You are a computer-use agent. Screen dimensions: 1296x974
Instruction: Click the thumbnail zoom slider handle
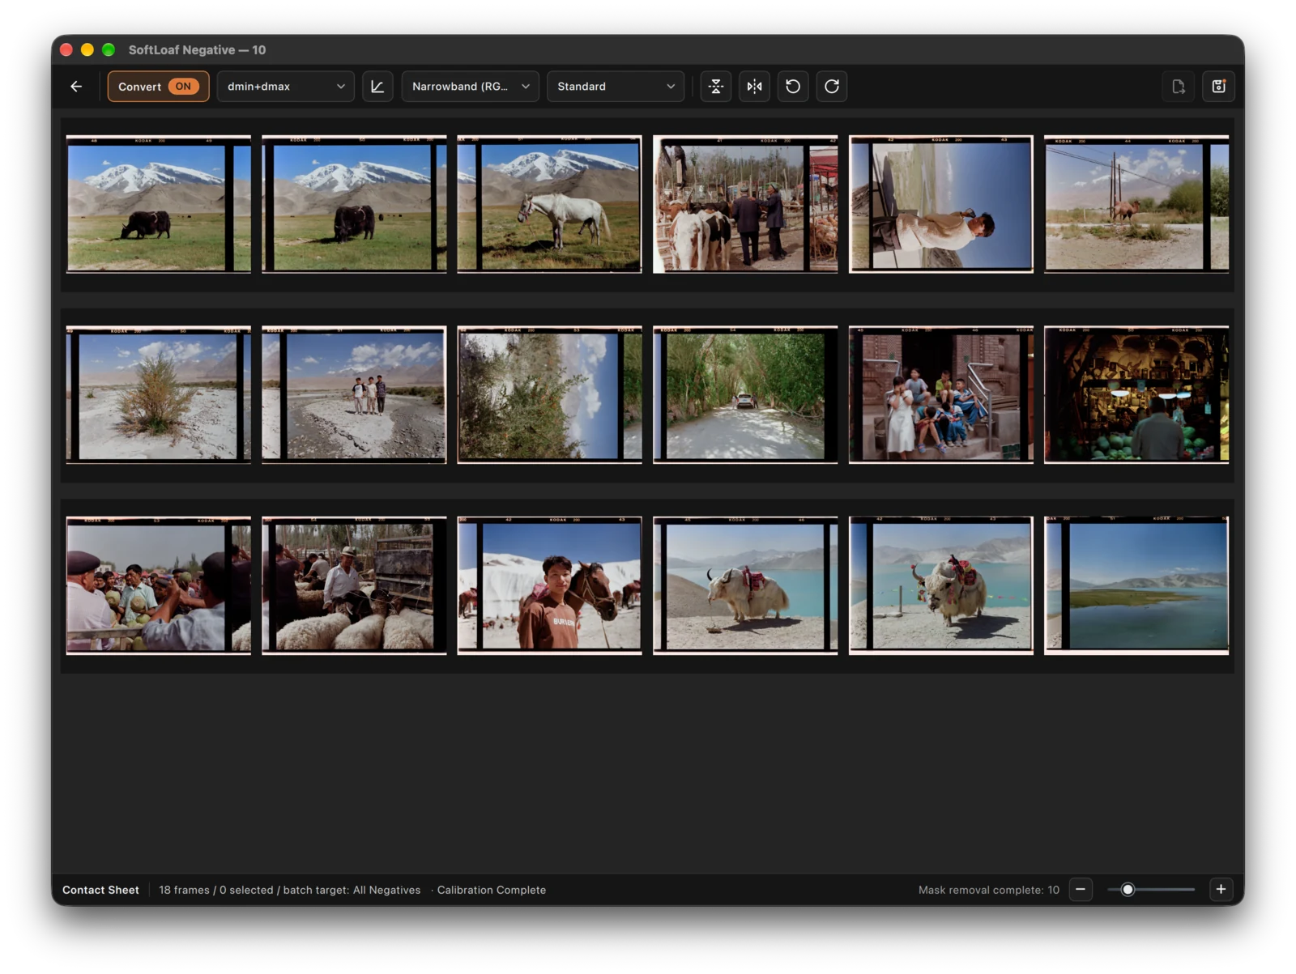click(1128, 889)
